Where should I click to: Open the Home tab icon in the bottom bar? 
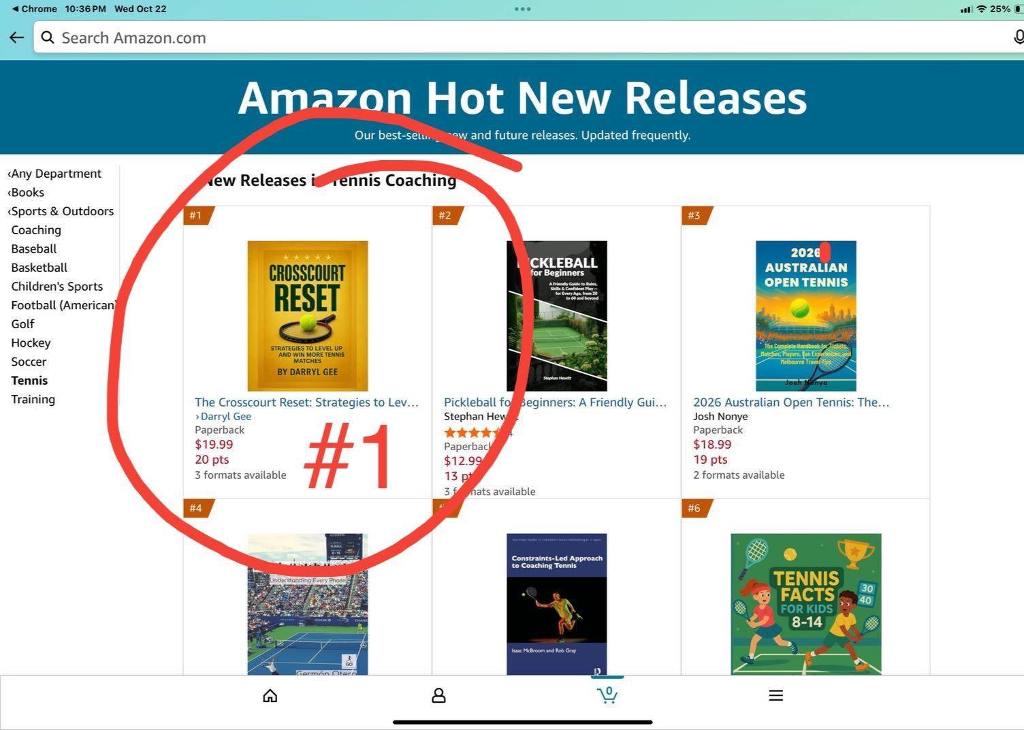click(270, 695)
